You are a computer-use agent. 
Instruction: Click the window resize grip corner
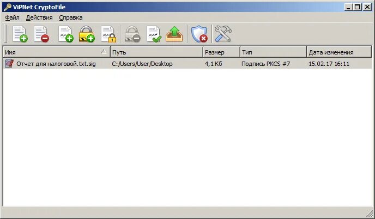click(370, 213)
